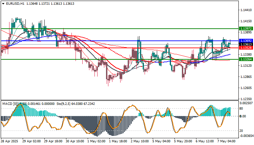The width and height of the screenshot is (254, 145).
Task: Click the 20 stochastic level label
Action: [241, 130]
